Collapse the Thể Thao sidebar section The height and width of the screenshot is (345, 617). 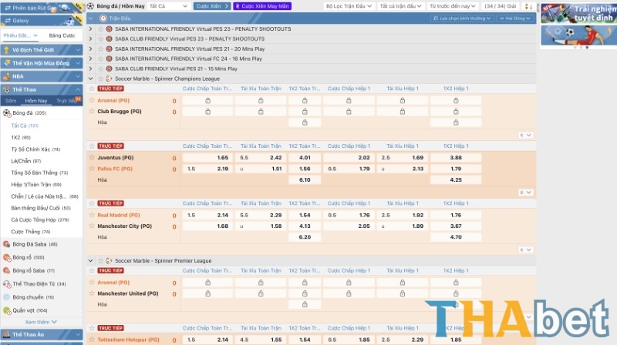pos(42,89)
